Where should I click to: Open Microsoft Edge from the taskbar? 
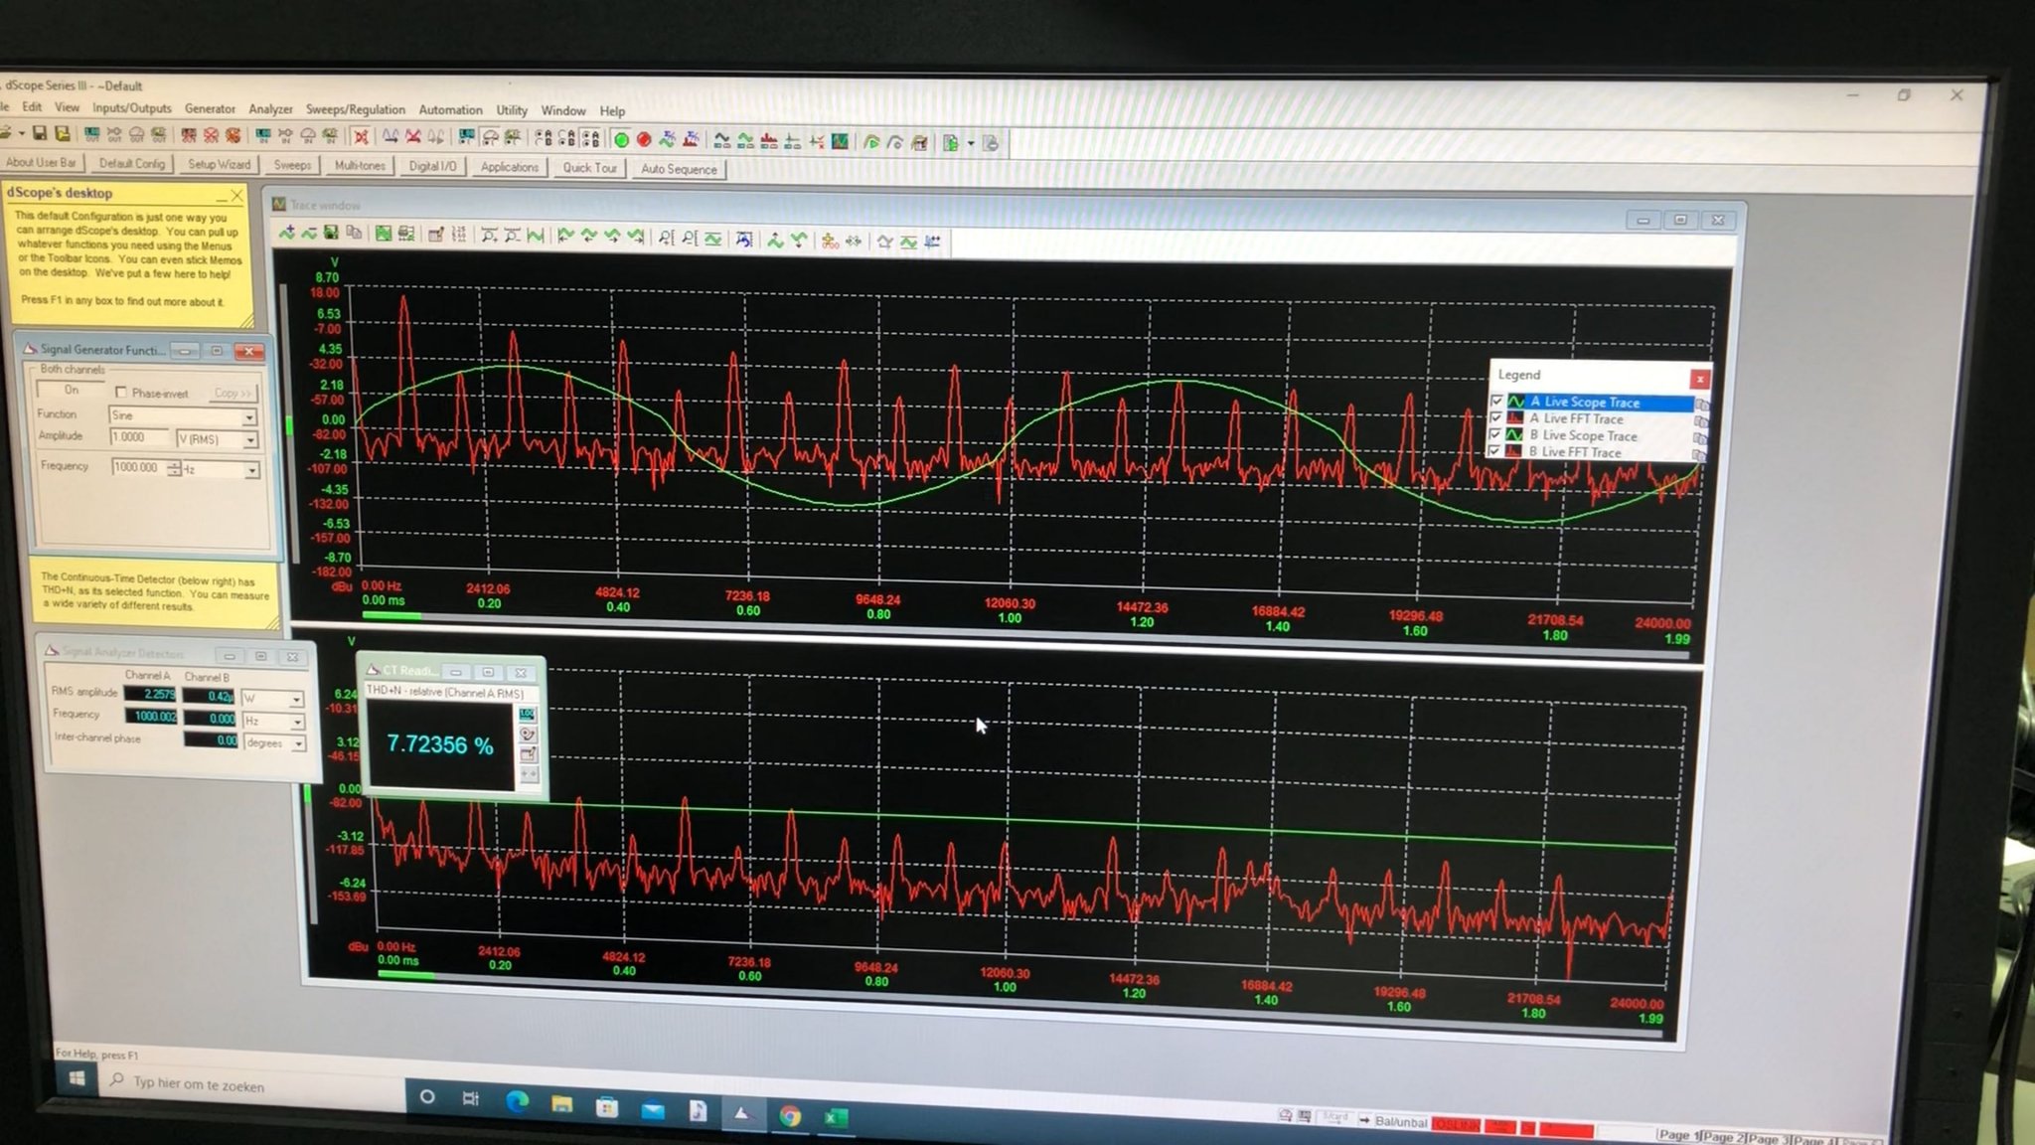(517, 1101)
